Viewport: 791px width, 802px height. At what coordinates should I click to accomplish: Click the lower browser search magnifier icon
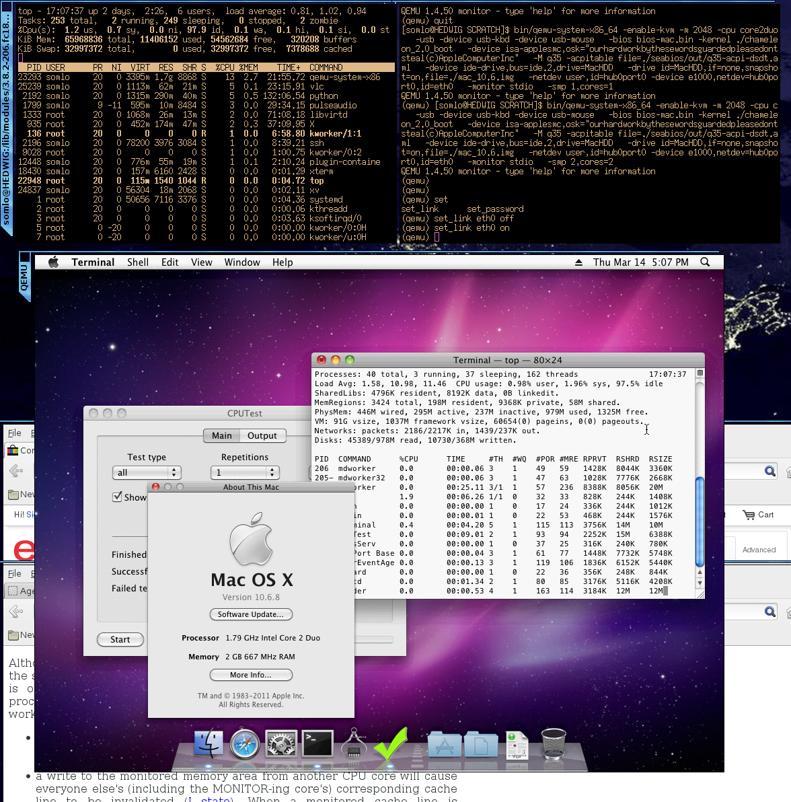click(x=770, y=612)
